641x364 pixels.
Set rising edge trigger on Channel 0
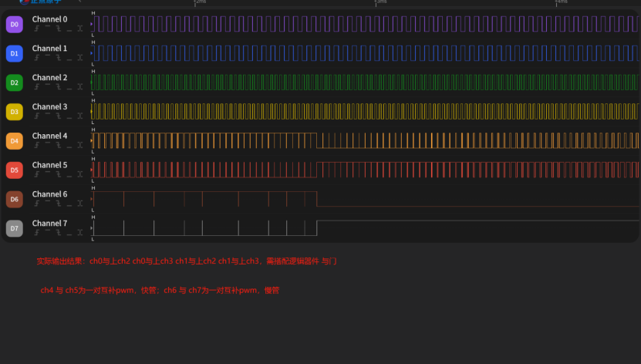point(36,28)
